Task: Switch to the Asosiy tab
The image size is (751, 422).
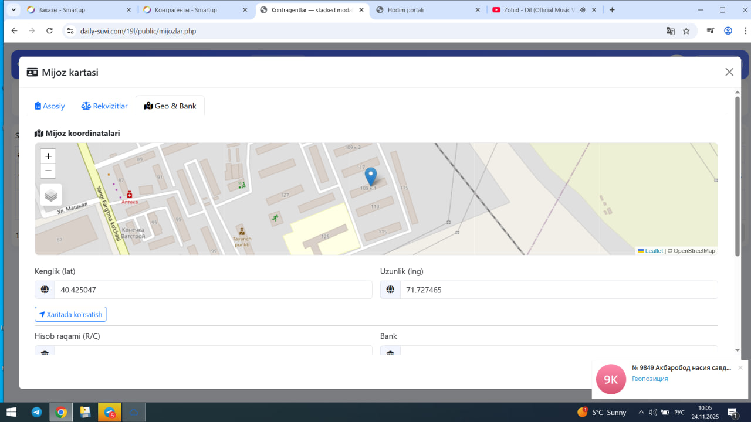Action: click(x=50, y=106)
